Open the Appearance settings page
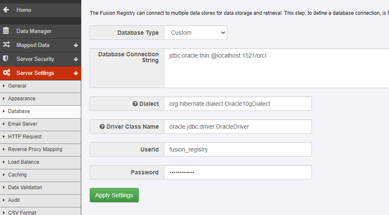Screen dimensions: 389x215 (x=41, y=99)
